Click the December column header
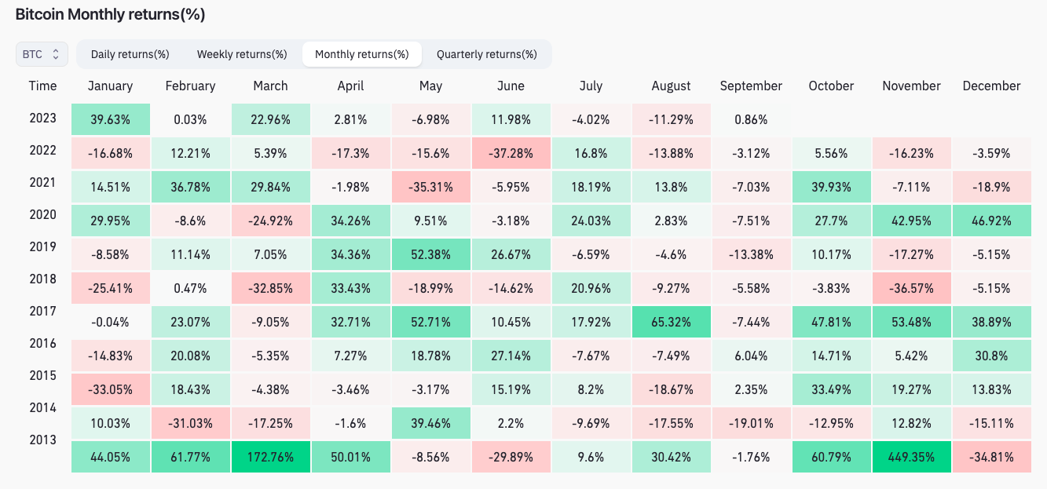Screen dimensions: 1047x489 tap(991, 86)
